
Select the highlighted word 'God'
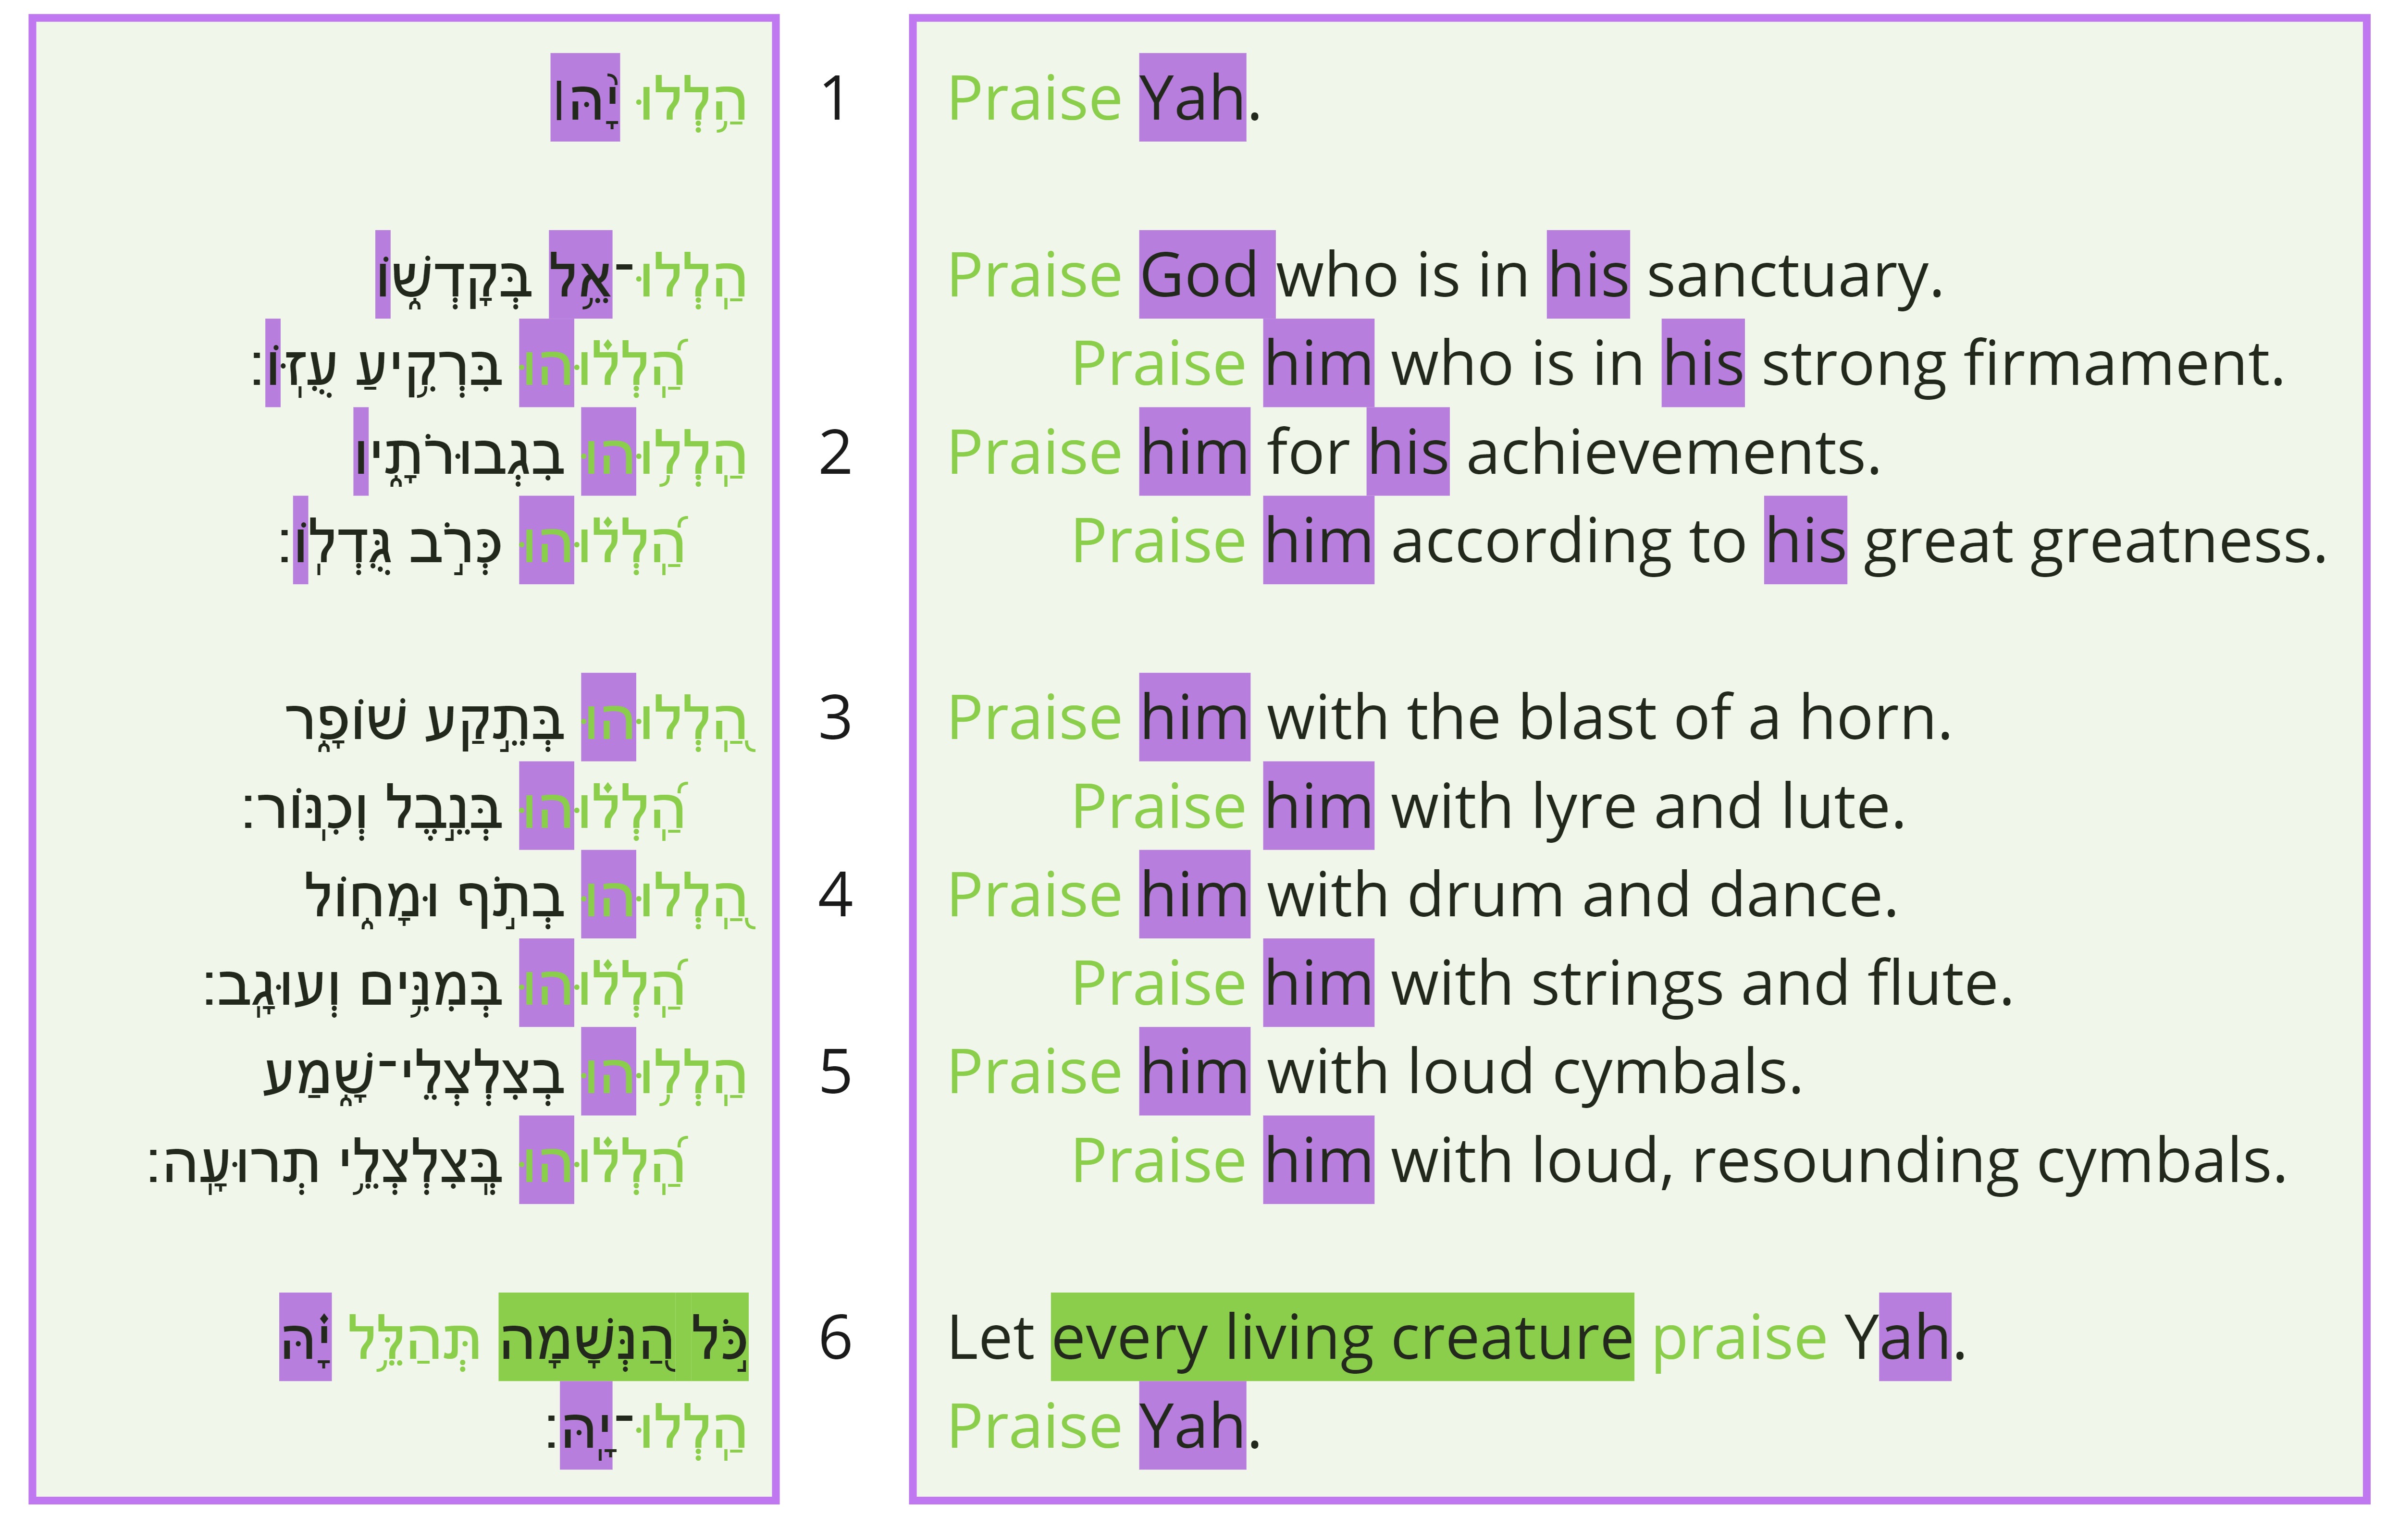(1206, 275)
